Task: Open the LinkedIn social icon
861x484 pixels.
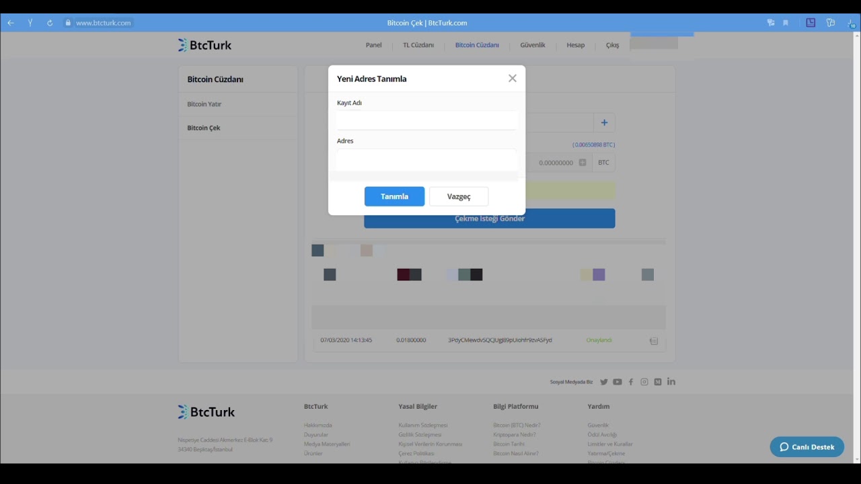Action: [671, 382]
